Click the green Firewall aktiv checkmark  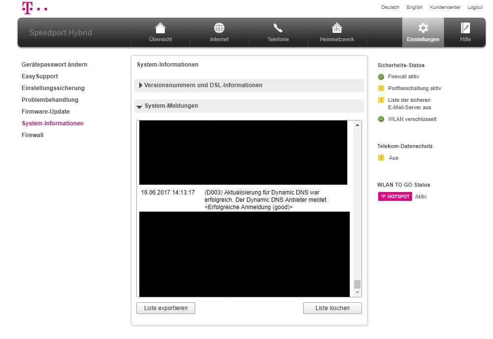click(x=381, y=76)
